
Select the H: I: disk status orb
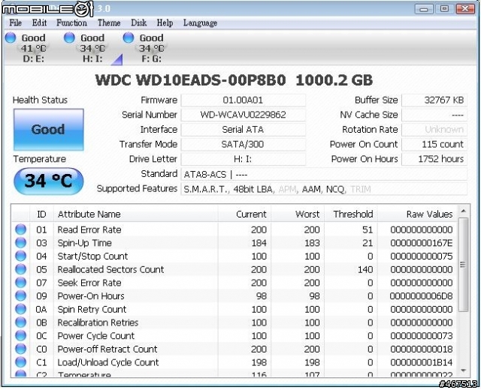coord(69,37)
